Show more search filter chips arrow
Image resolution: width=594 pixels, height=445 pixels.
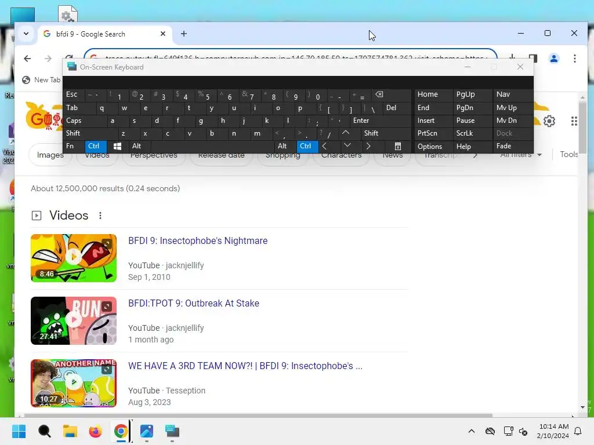point(475,155)
